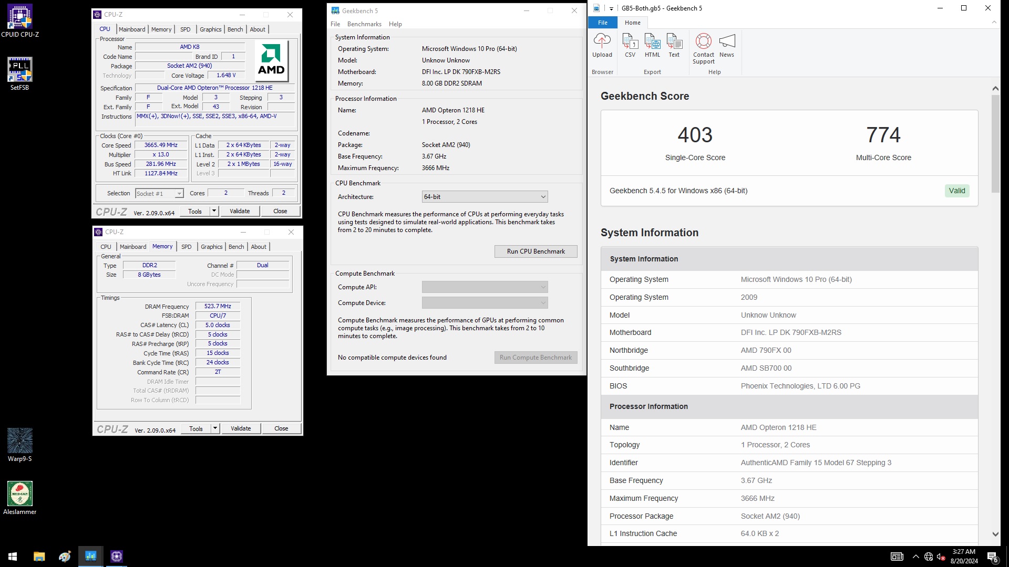This screenshot has height=567, width=1009.
Task: Click the Geekbench taskbar icon
Action: point(90,556)
